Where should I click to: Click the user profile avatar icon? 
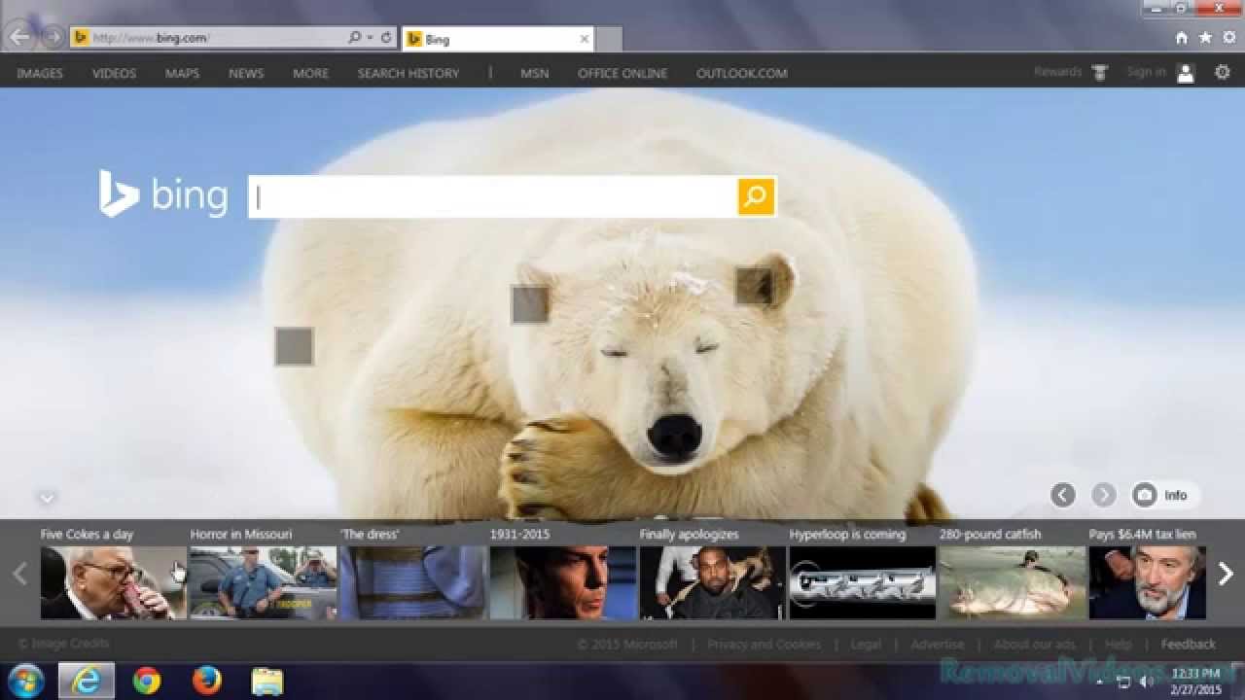[1186, 73]
